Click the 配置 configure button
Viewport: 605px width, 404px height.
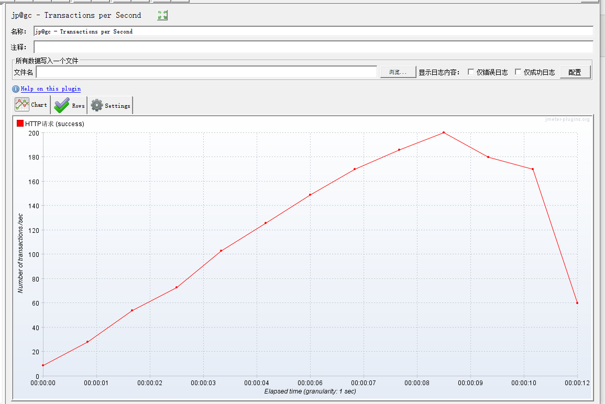click(x=575, y=72)
